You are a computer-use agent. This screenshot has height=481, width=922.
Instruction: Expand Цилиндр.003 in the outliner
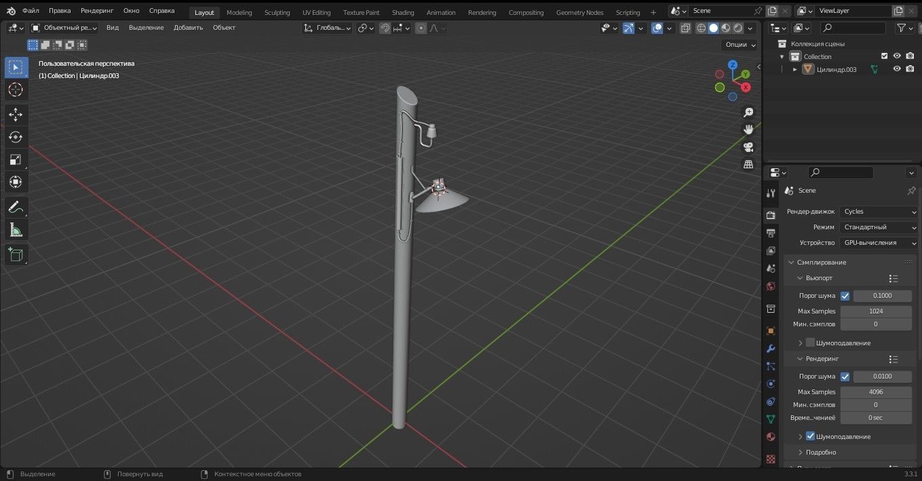point(795,69)
